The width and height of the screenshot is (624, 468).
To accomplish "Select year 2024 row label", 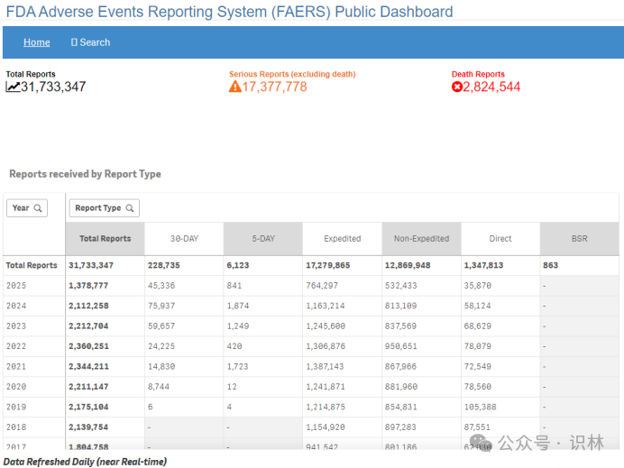I will (16, 306).
